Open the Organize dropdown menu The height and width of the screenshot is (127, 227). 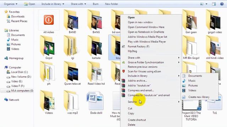coord(11,4)
